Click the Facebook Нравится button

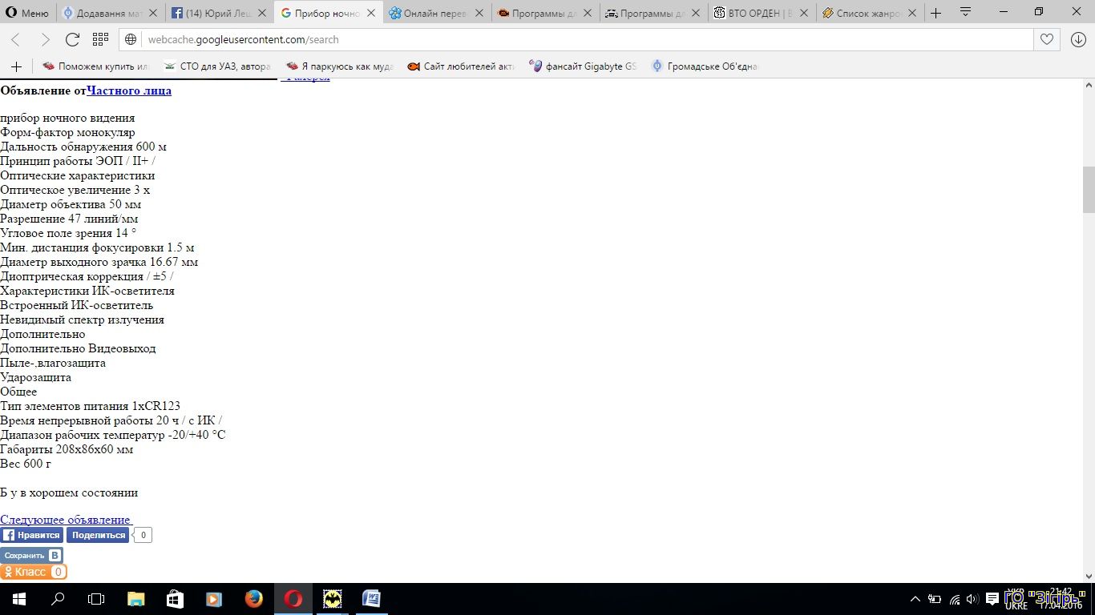31,535
